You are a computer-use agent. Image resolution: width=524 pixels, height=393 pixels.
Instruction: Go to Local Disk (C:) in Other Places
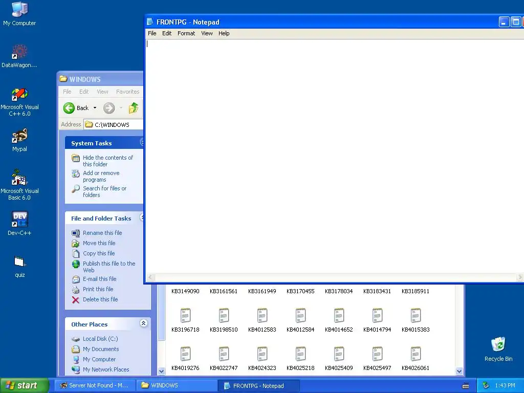coord(100,339)
